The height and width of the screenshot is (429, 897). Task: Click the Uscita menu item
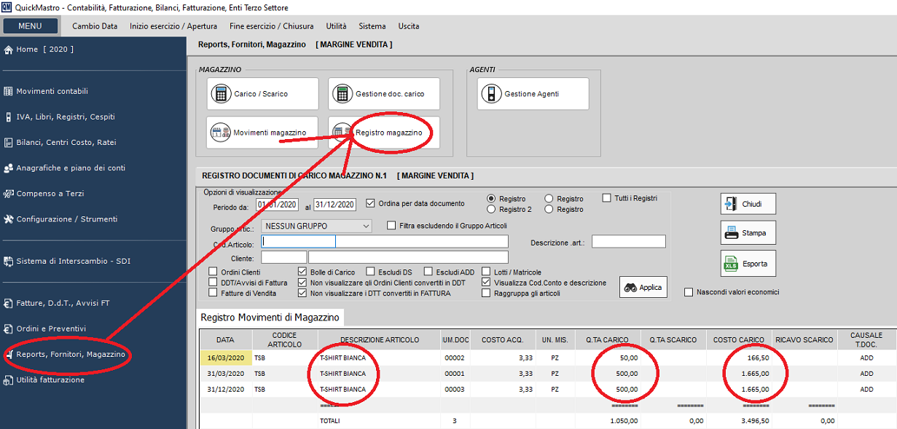point(409,26)
